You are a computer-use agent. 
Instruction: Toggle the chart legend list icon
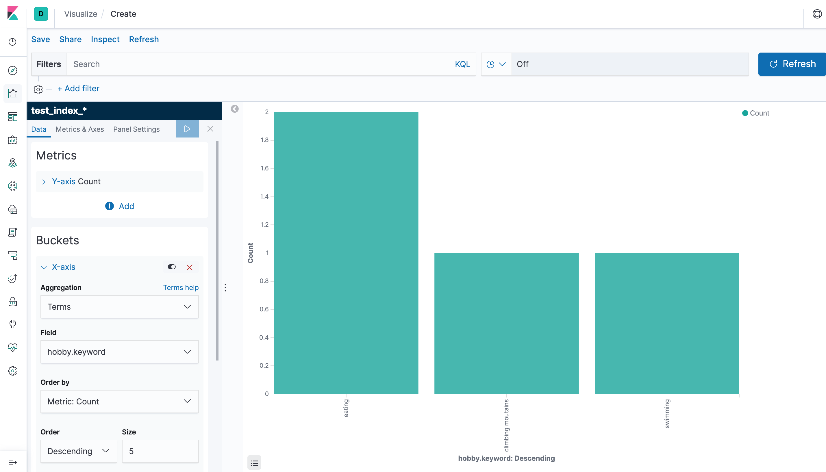click(254, 462)
